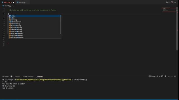Viewport: 179px width, 100px height.
Task: Click the c:/study/test11.py argument in terminal
Action: click(79, 80)
